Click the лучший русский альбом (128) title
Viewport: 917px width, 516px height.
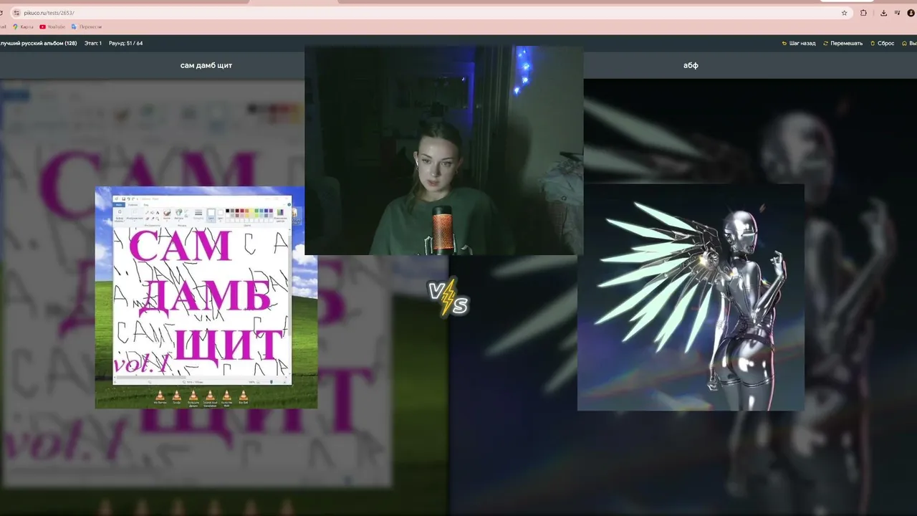click(38, 43)
